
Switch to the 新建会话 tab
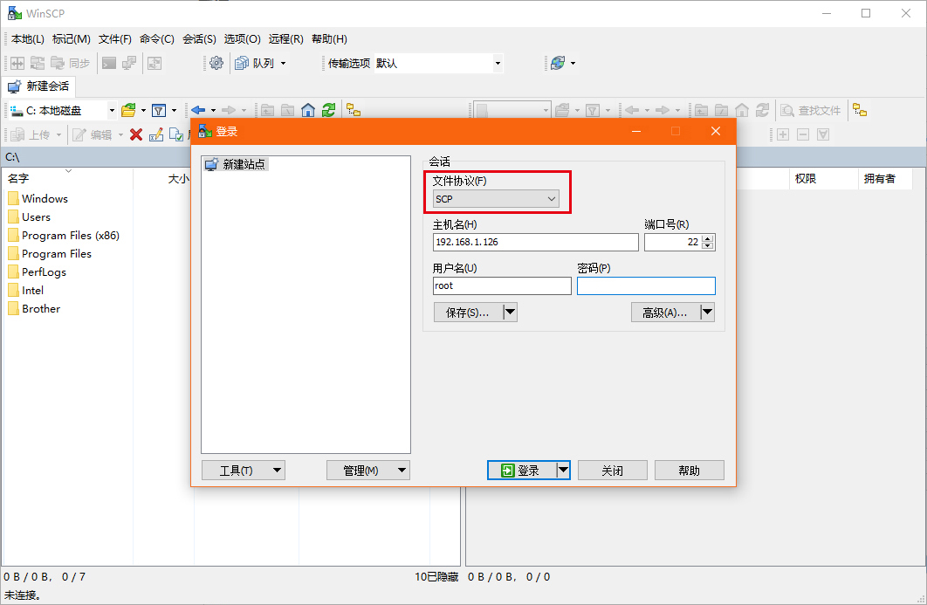tap(38, 86)
